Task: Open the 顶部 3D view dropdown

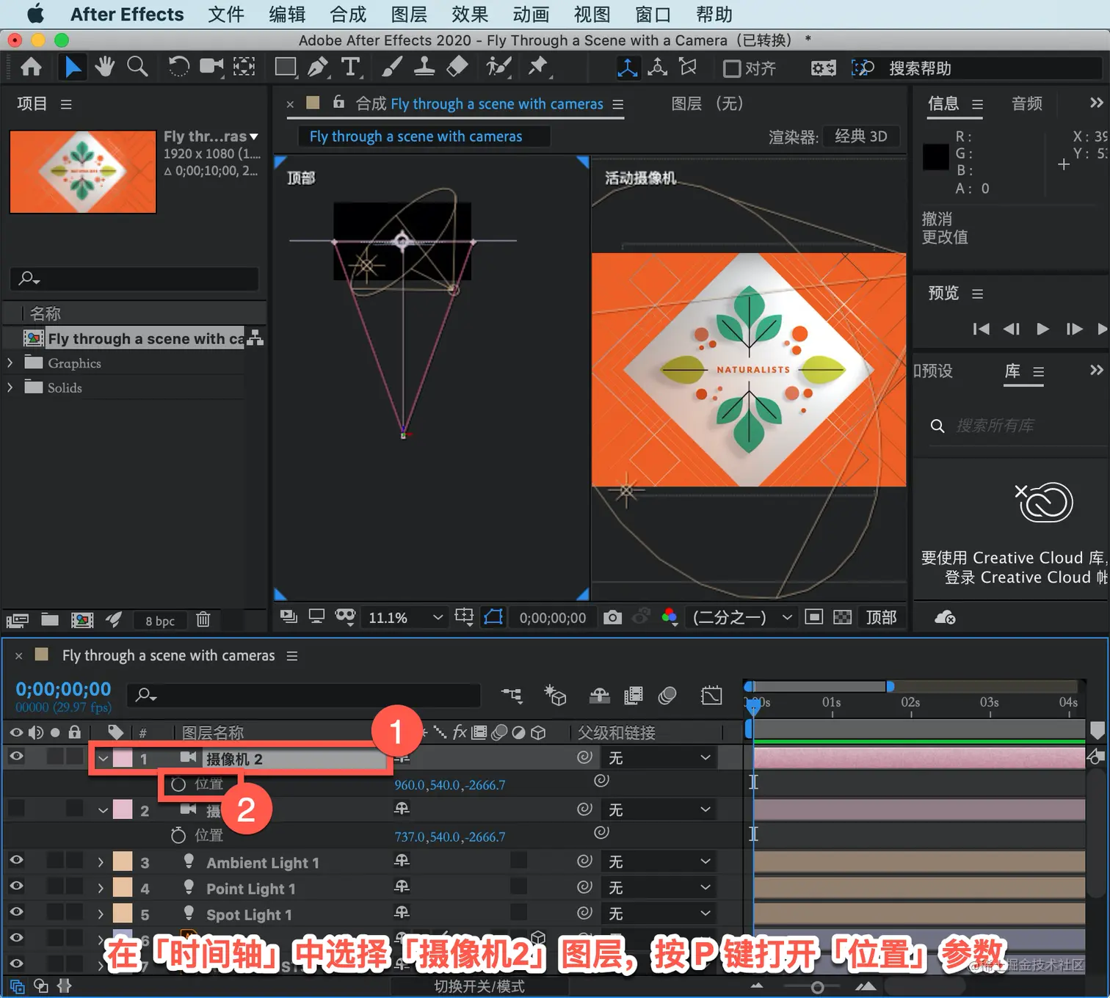Action: [x=881, y=618]
